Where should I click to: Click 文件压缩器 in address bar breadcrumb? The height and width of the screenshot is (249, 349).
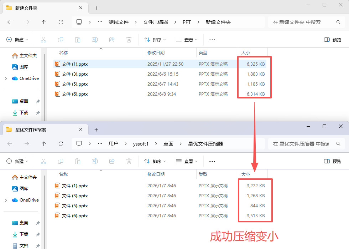155,22
